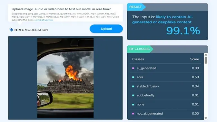Open the Terms of Service link
The image size is (217, 122).
(x=44, y=20)
